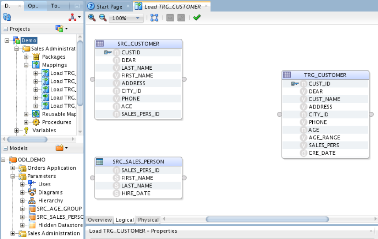Image resolution: width=378 pixels, height=239 pixels.
Task: Click the new model folder icon in Models header
Action: pos(59,148)
